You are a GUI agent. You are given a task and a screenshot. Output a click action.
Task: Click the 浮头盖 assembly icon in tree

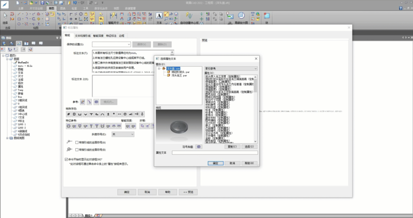pos(163,68)
